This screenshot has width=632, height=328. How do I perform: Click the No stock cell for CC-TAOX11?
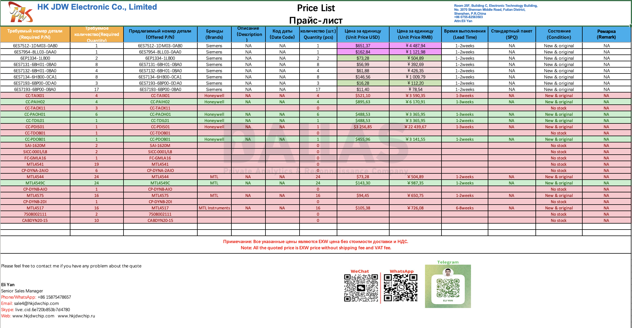tap(558, 108)
